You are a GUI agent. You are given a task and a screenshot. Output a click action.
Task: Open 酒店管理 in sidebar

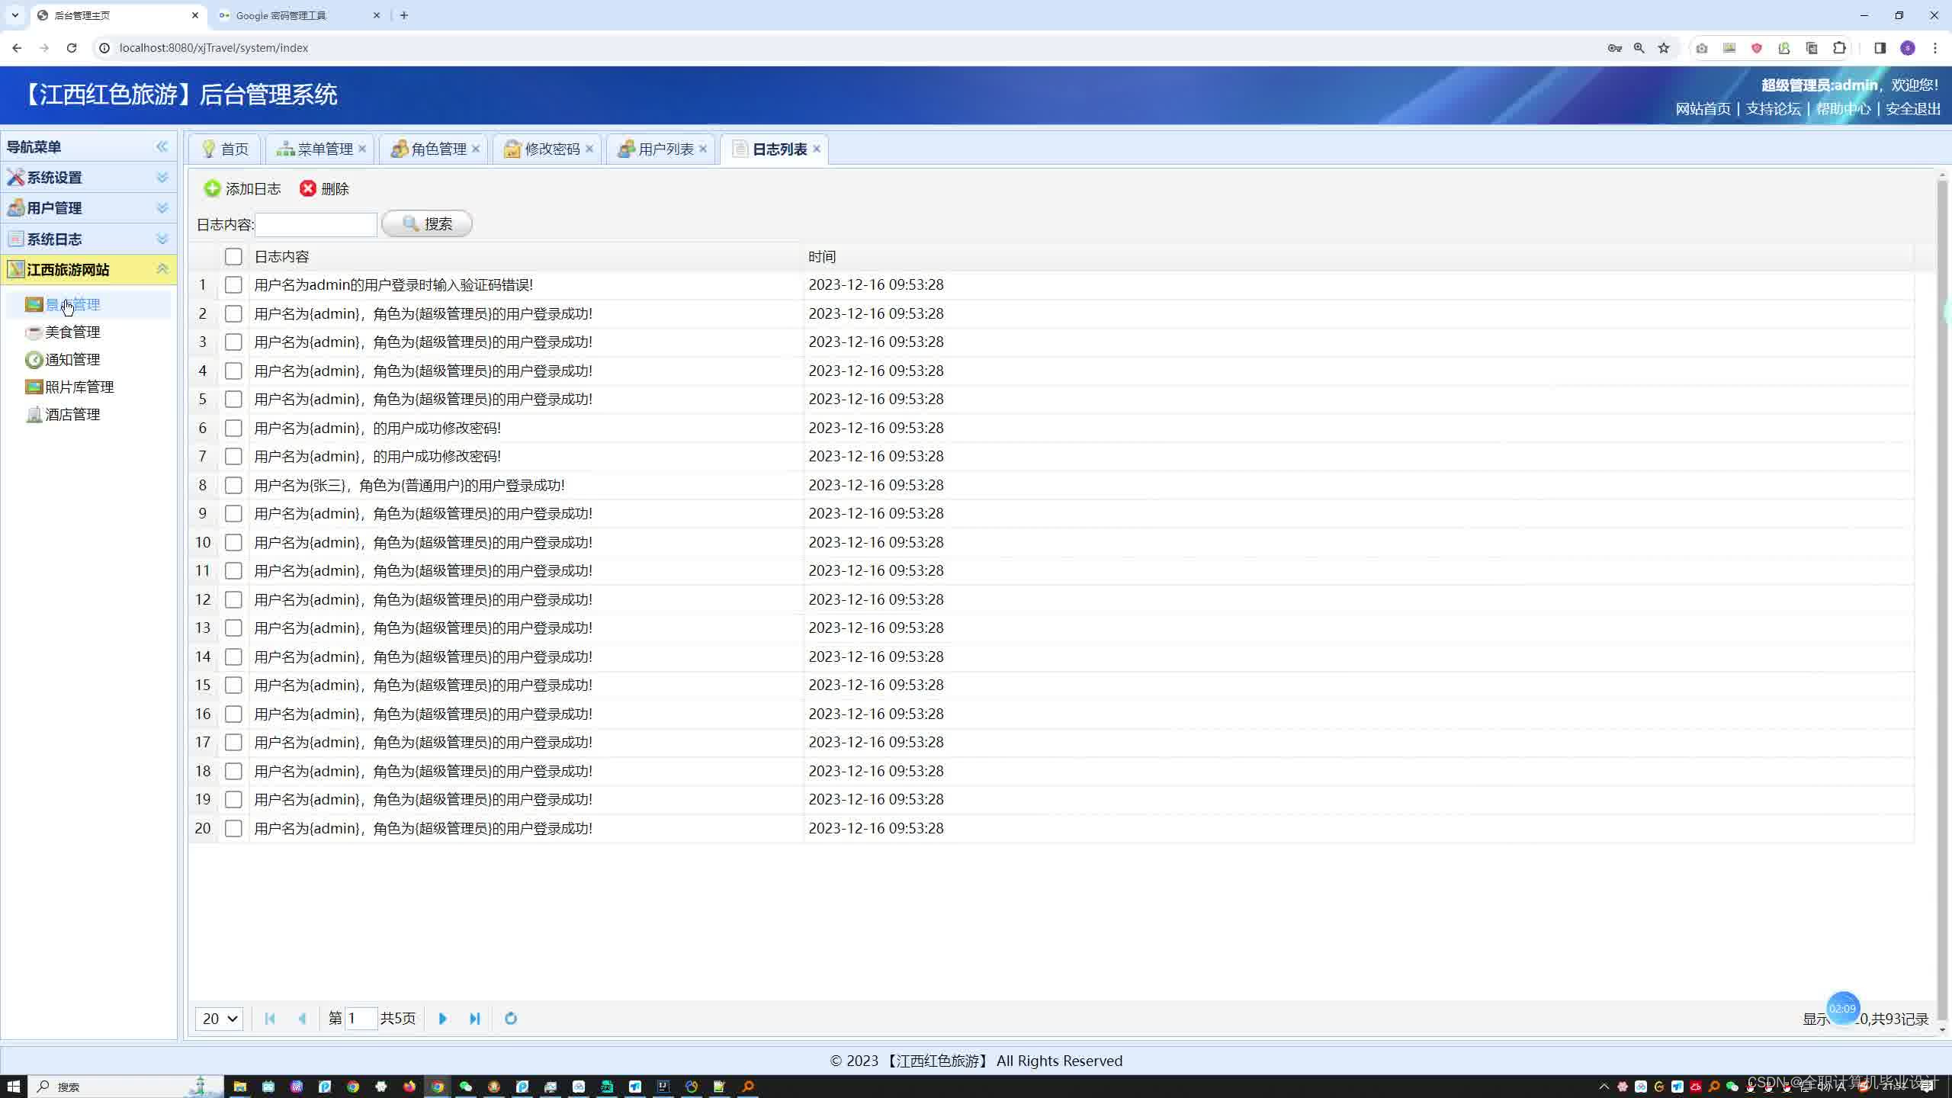[x=72, y=414]
